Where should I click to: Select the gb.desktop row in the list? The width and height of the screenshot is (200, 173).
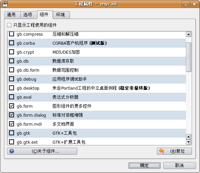pyautogui.click(x=97, y=88)
